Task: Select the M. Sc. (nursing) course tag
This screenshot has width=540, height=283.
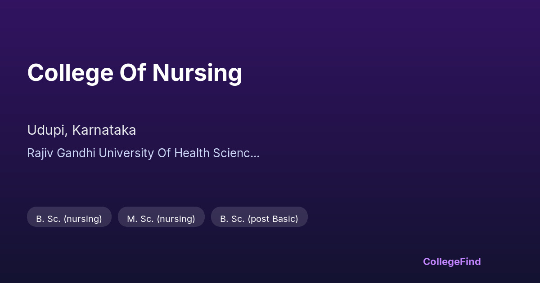Action: (x=161, y=219)
